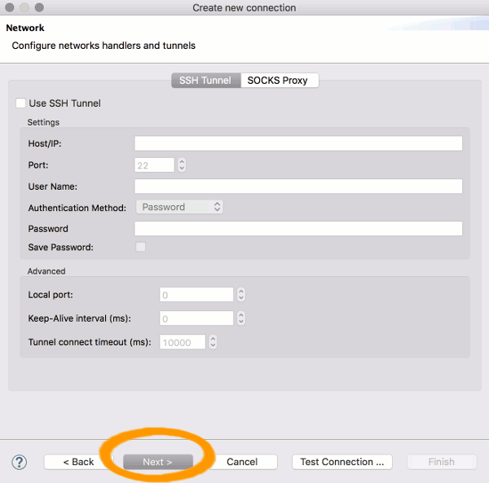
Task: Focus the Password input field
Action: click(298, 229)
